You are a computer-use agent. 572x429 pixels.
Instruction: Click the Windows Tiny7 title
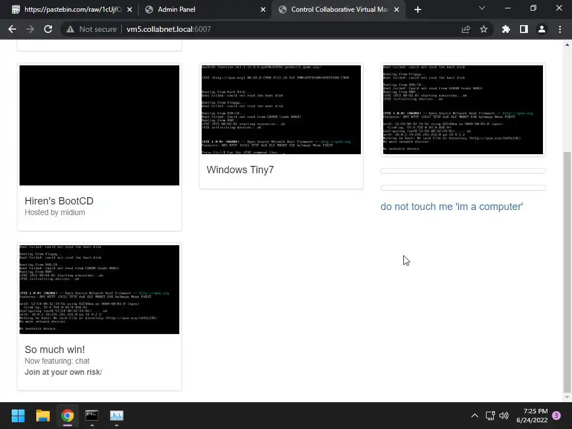click(x=240, y=170)
